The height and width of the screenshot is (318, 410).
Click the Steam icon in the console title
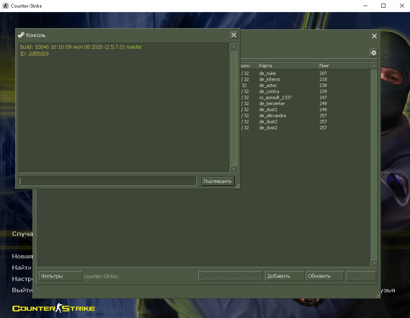point(21,35)
